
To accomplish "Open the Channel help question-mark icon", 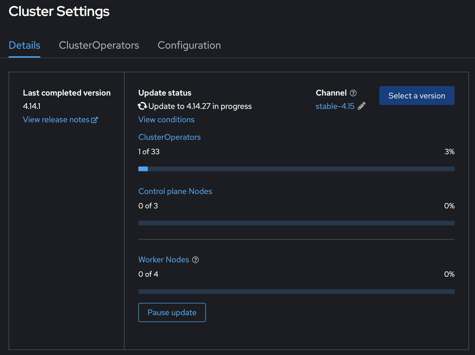I will 353,93.
